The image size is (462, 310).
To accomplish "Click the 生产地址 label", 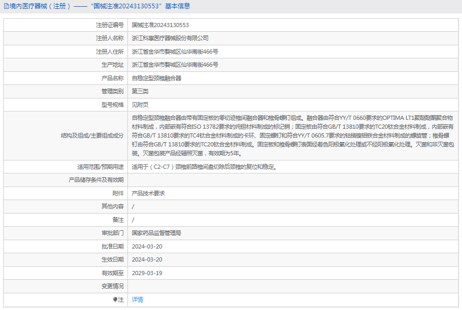I will tap(112, 65).
